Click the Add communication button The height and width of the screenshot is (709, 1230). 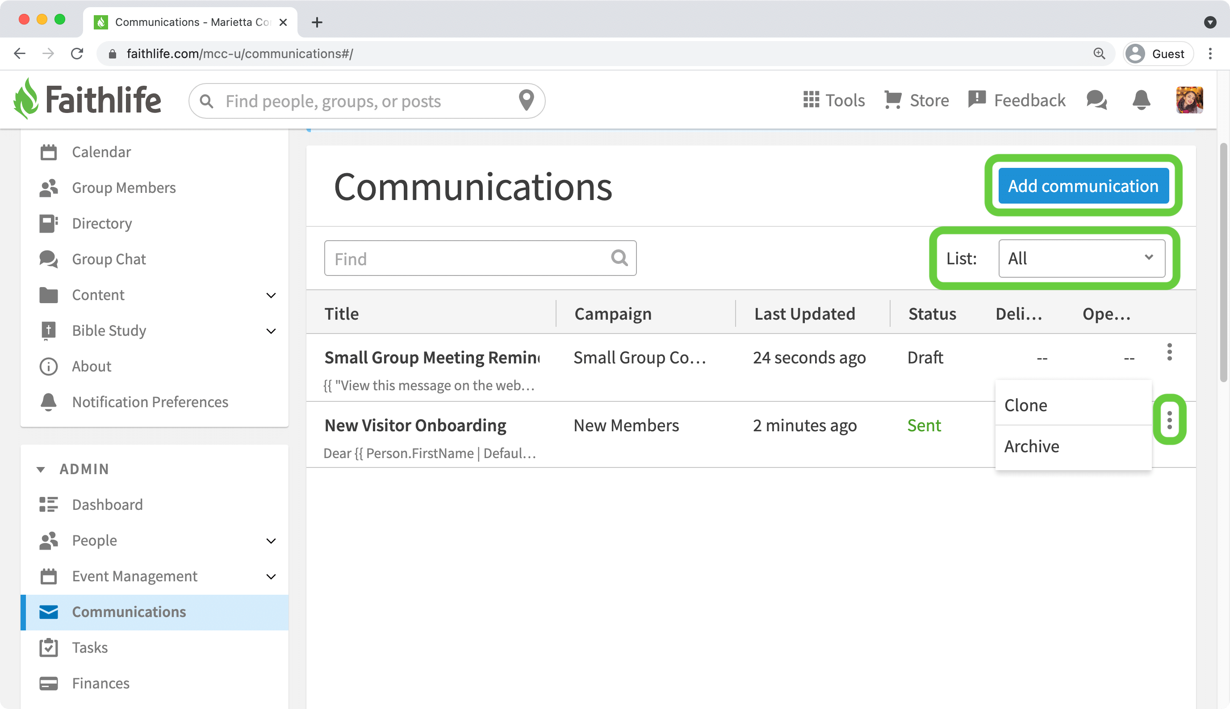(1084, 186)
